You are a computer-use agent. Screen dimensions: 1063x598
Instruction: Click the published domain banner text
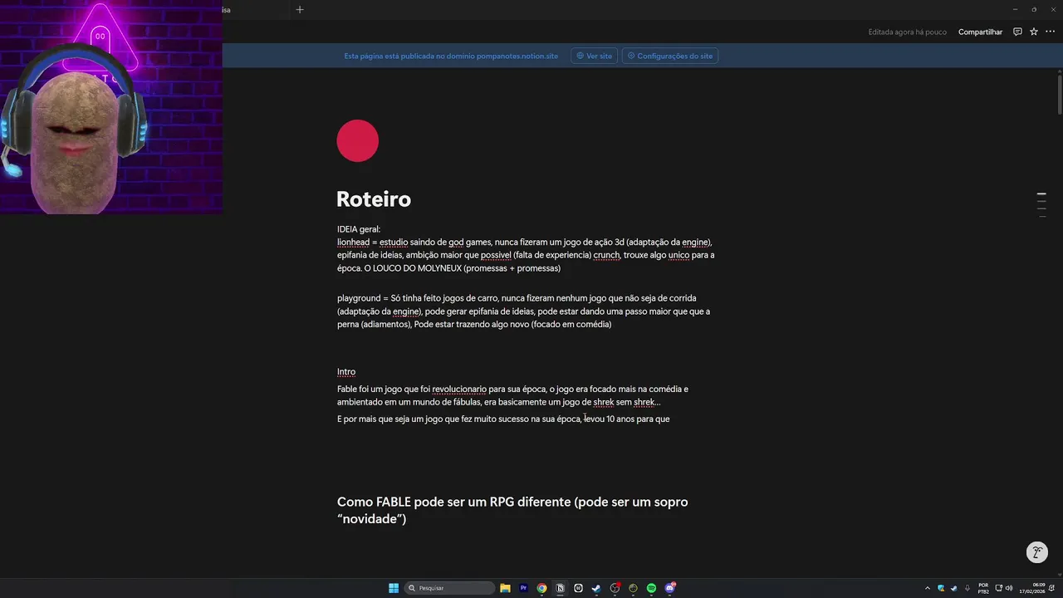(451, 56)
